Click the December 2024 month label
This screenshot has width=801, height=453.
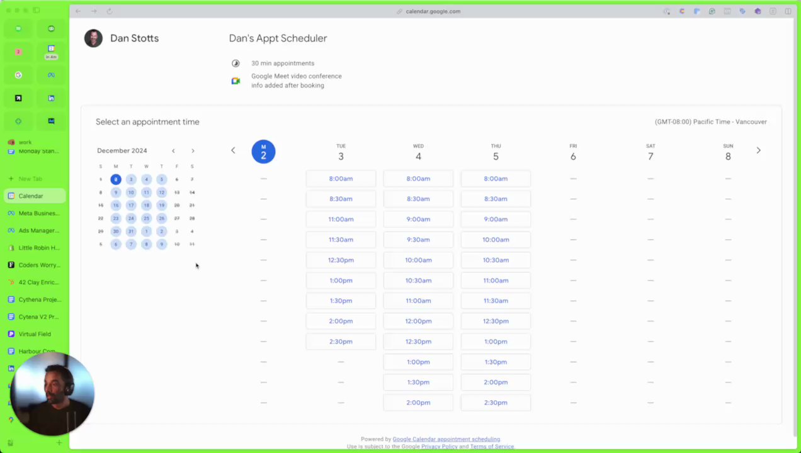coord(122,151)
